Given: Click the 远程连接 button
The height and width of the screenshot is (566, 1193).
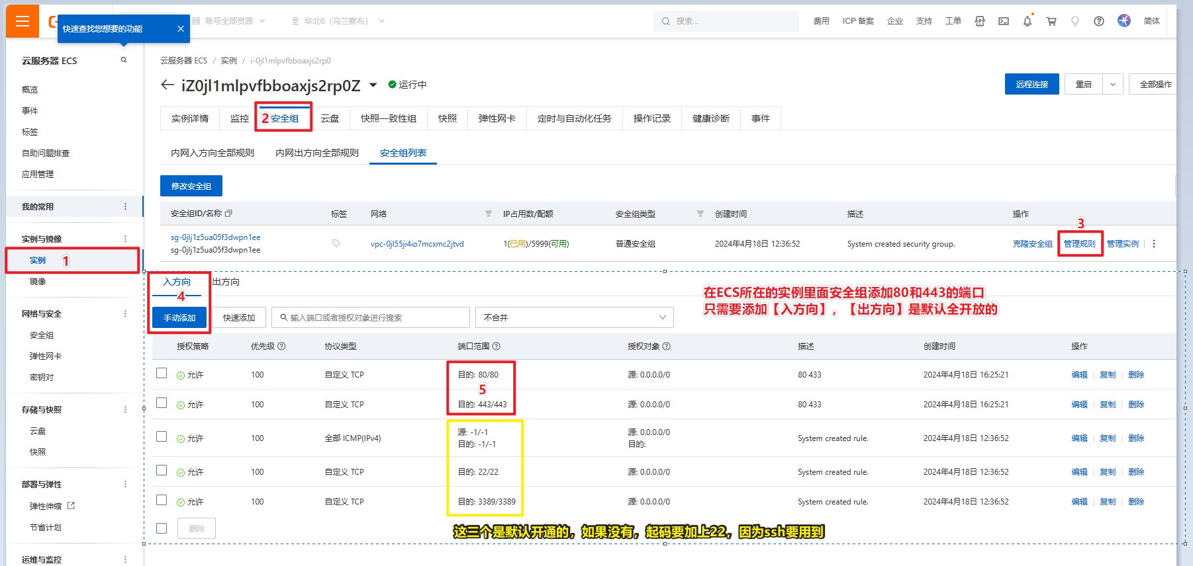Looking at the screenshot, I should (1032, 85).
